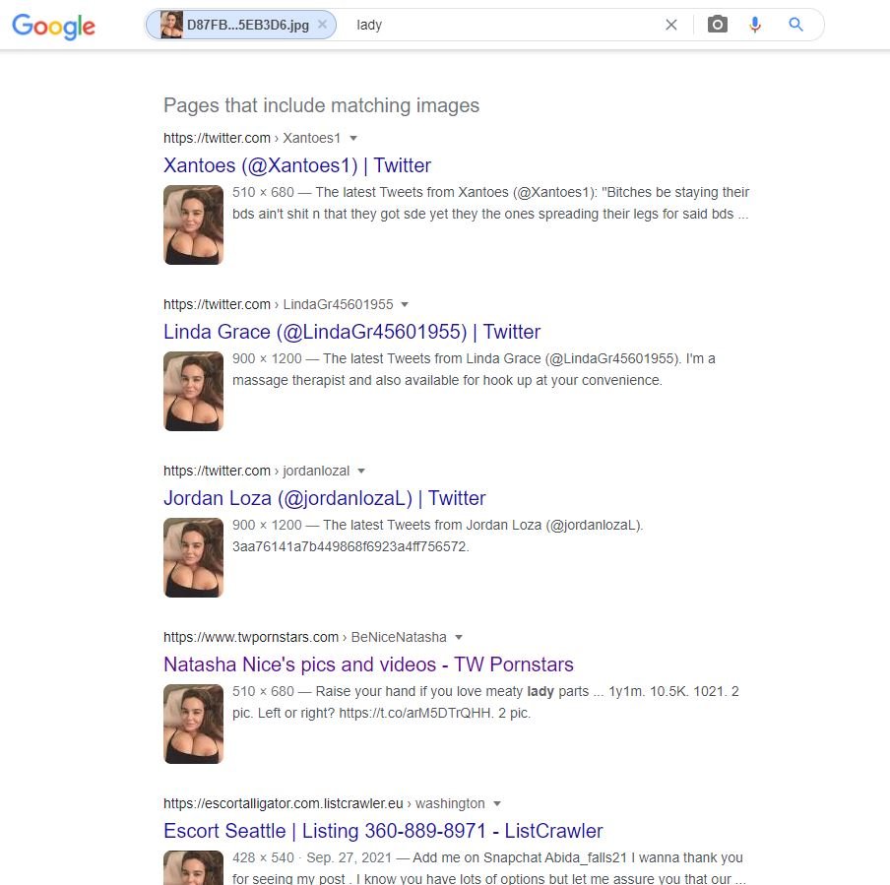Click the search text field containing lady
Viewport: 890px width, 885px height.
pyautogui.click(x=505, y=25)
